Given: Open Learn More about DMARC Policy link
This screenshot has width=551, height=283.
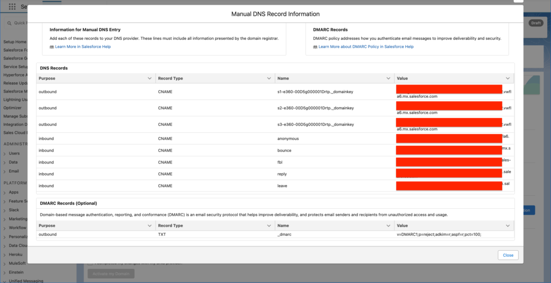Looking at the screenshot, I should point(366,47).
